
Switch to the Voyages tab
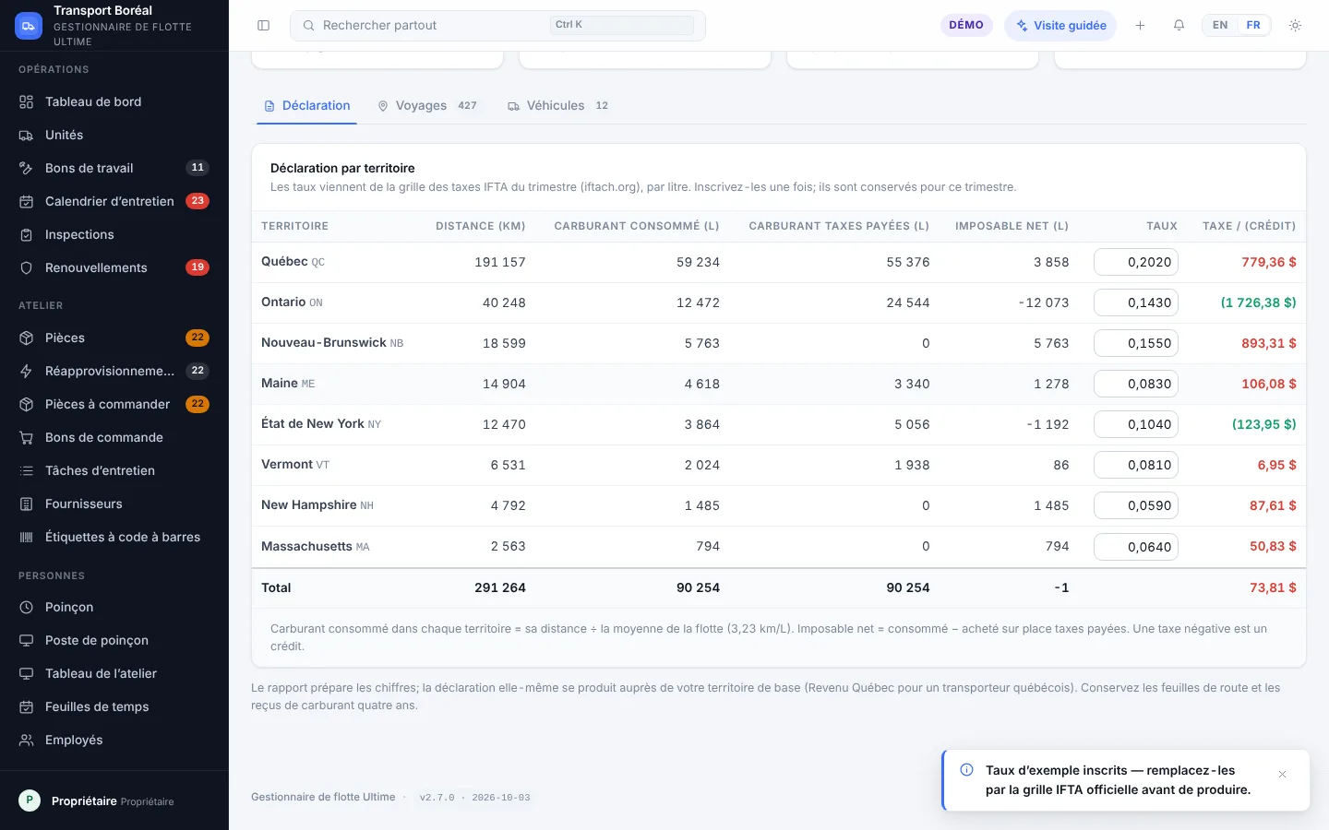pyautogui.click(x=427, y=105)
